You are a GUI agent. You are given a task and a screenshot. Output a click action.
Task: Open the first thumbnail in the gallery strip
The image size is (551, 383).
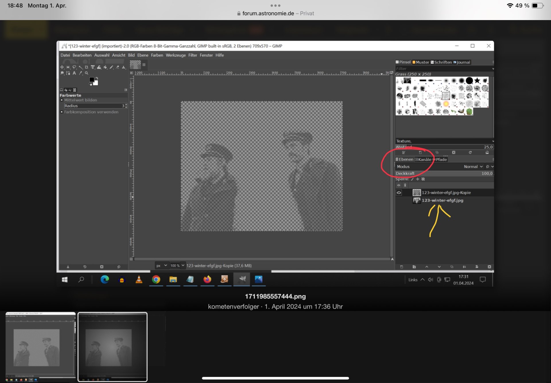(40, 347)
